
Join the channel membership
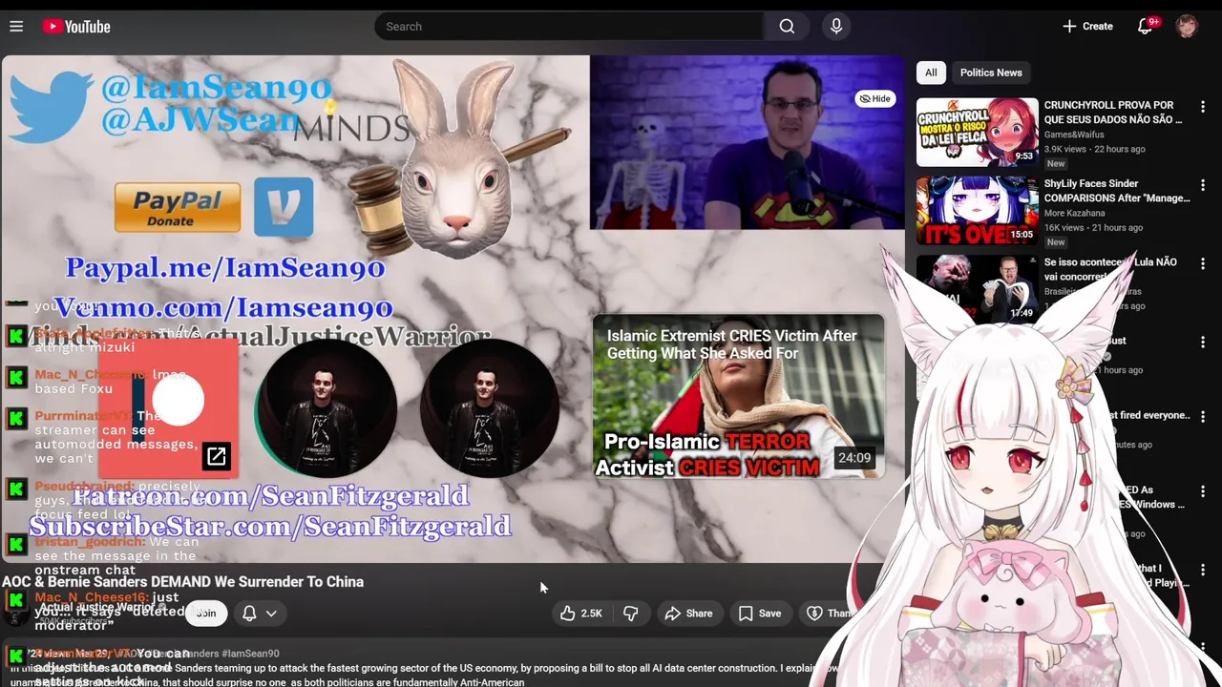tap(206, 614)
